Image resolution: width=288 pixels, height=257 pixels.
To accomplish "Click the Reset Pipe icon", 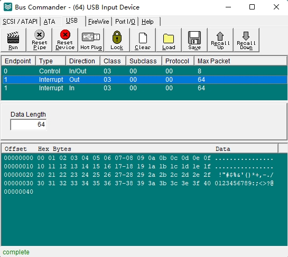I will (39, 34).
